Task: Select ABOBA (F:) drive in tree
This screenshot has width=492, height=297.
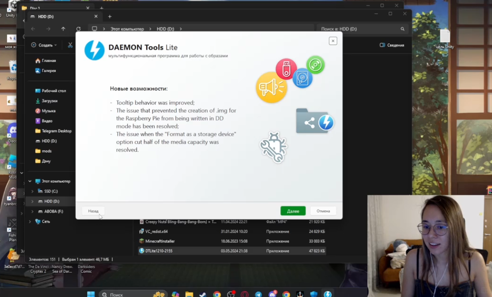Action: coord(50,211)
